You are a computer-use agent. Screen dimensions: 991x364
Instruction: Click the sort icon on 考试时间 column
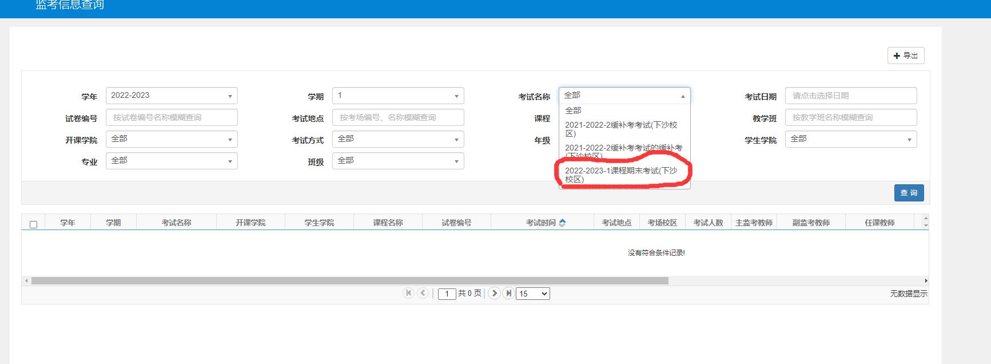click(x=562, y=223)
